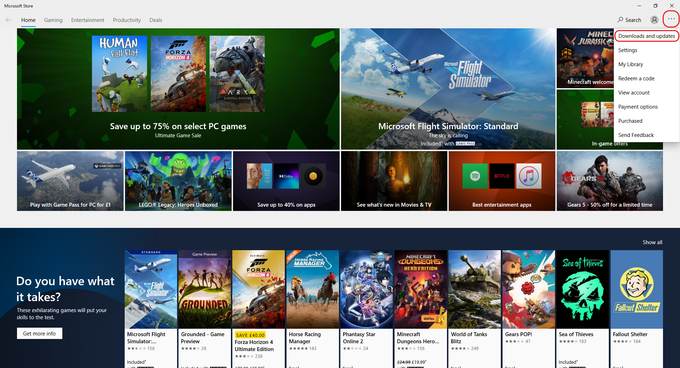Open Microsoft Flight Simulator: Standard banner
This screenshot has height=368, width=680.
(x=448, y=89)
